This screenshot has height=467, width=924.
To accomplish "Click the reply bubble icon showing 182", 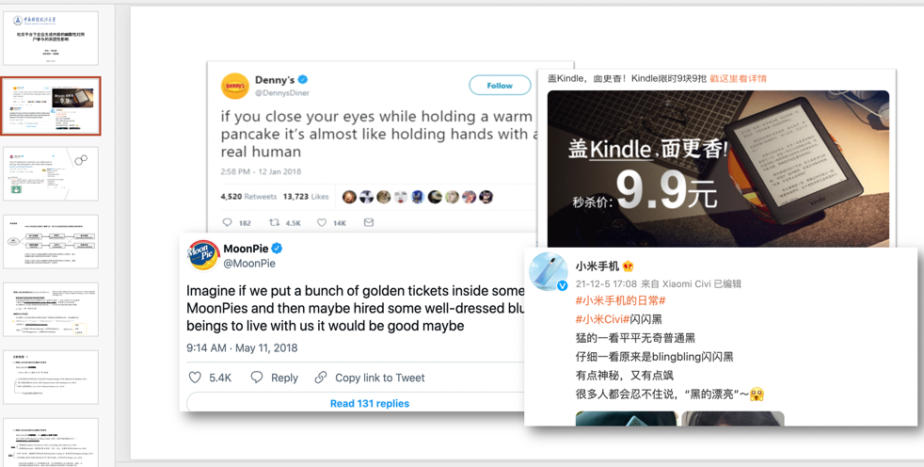I will [228, 223].
